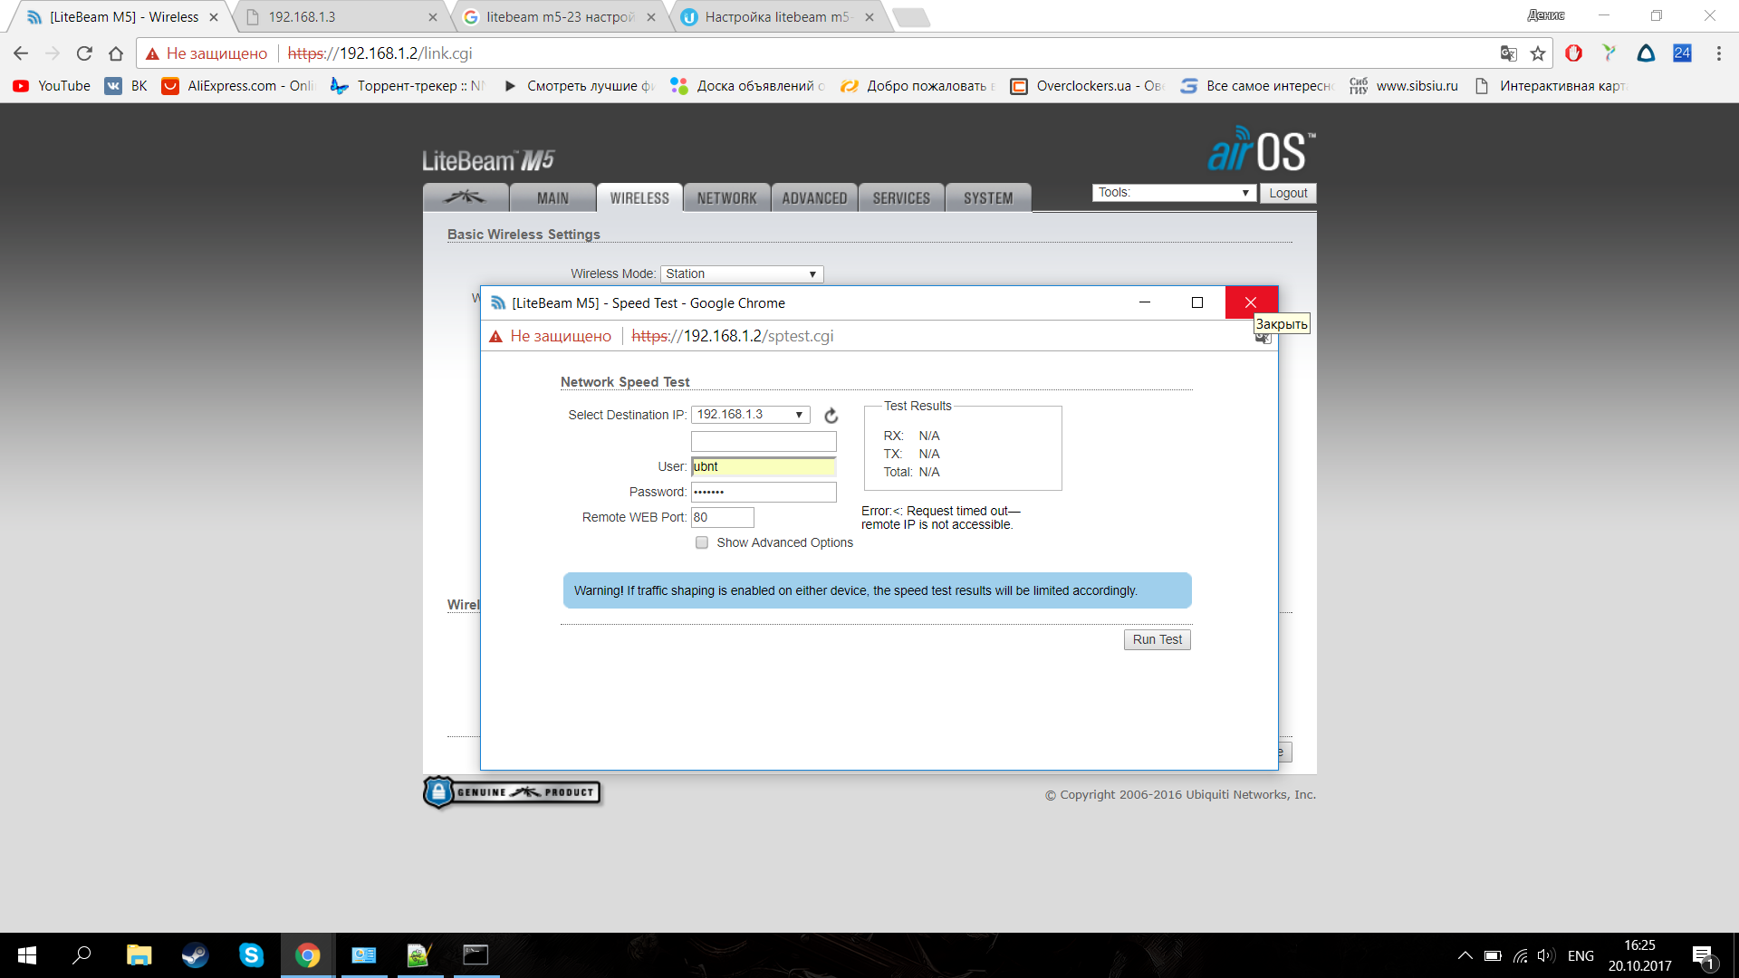Open the NETWORK tab

coord(726,197)
